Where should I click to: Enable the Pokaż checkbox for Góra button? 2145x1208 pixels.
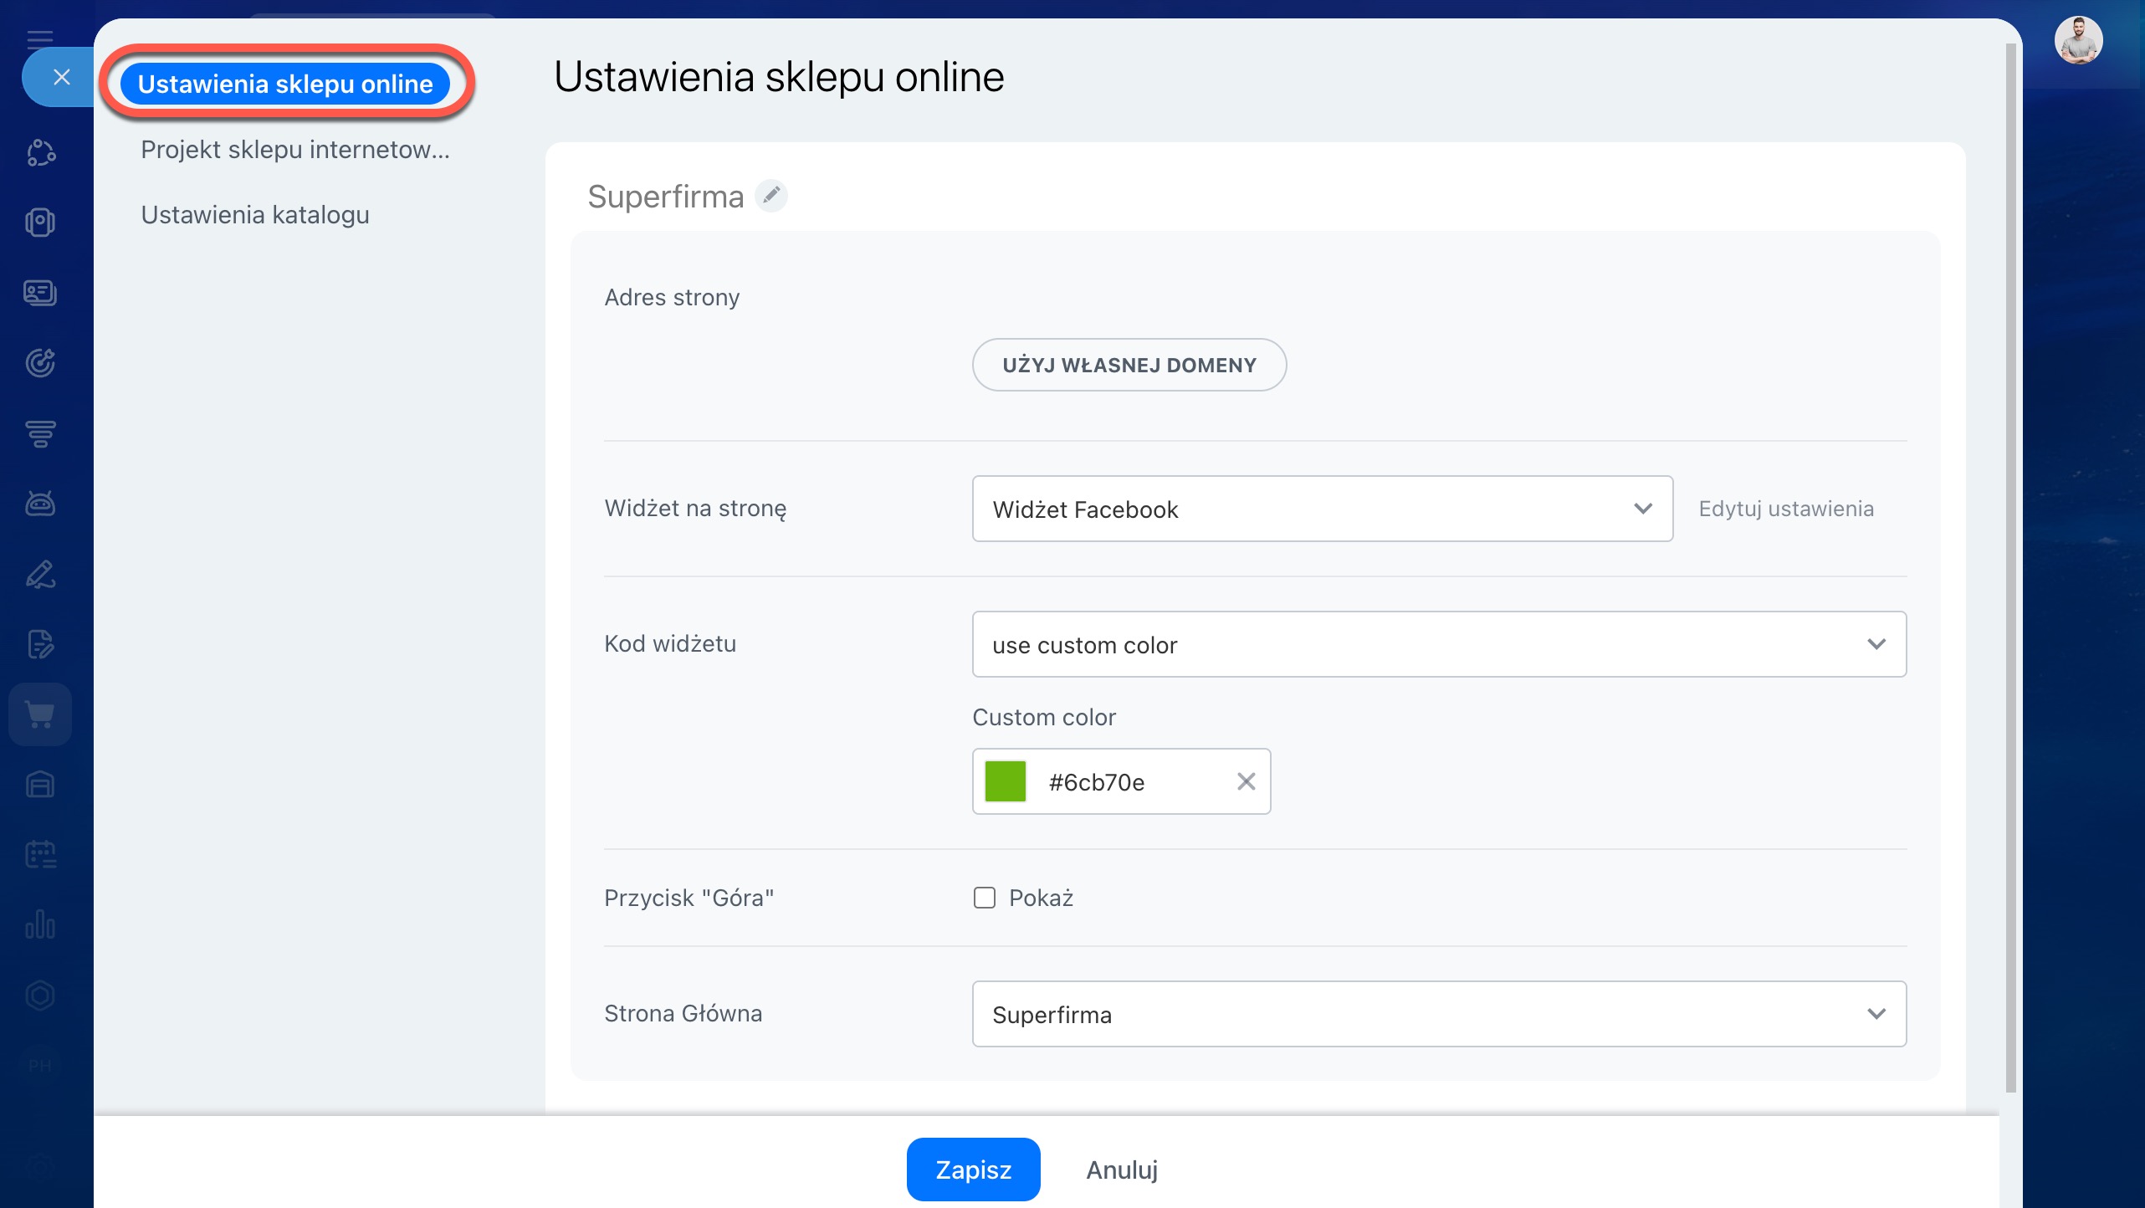(985, 898)
